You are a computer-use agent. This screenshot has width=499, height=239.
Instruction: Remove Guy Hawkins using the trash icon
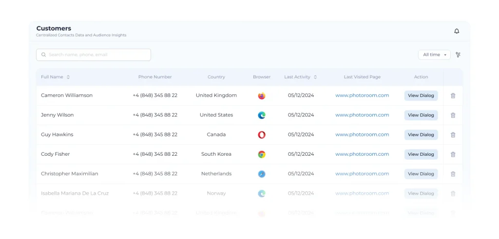coord(453,135)
